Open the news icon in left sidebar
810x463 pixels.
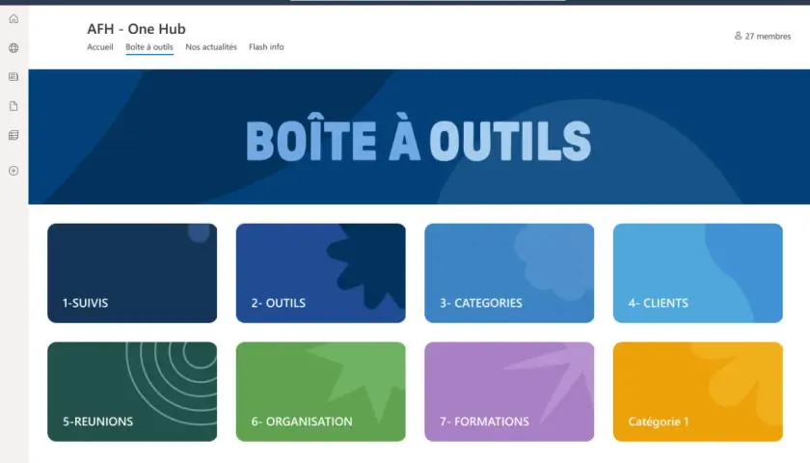point(13,77)
